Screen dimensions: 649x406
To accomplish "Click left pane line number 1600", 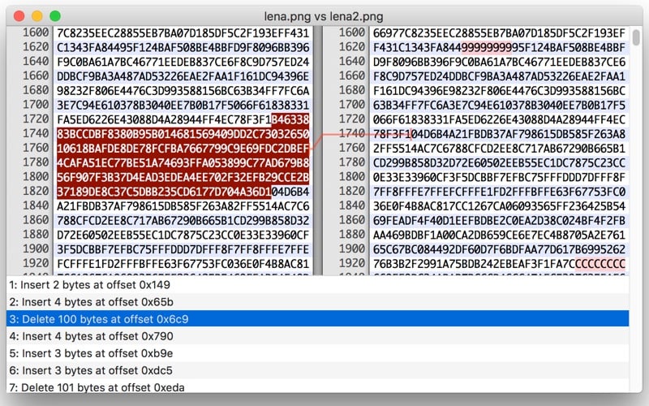I will 36,32.
